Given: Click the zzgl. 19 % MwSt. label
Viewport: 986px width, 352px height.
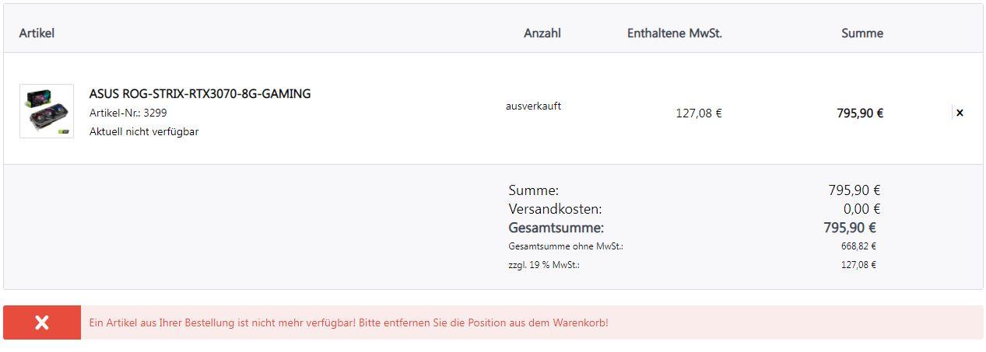Looking at the screenshot, I should pos(544,265).
